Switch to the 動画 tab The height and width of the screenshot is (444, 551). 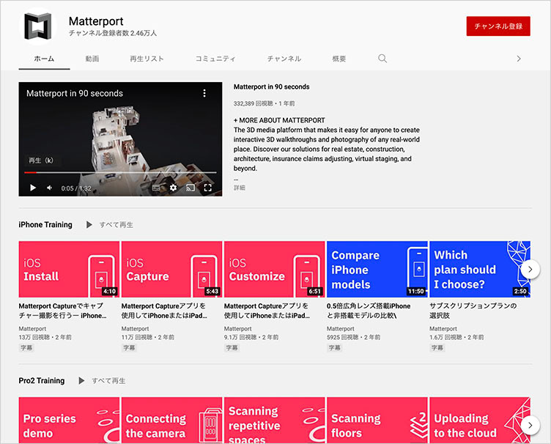92,59
